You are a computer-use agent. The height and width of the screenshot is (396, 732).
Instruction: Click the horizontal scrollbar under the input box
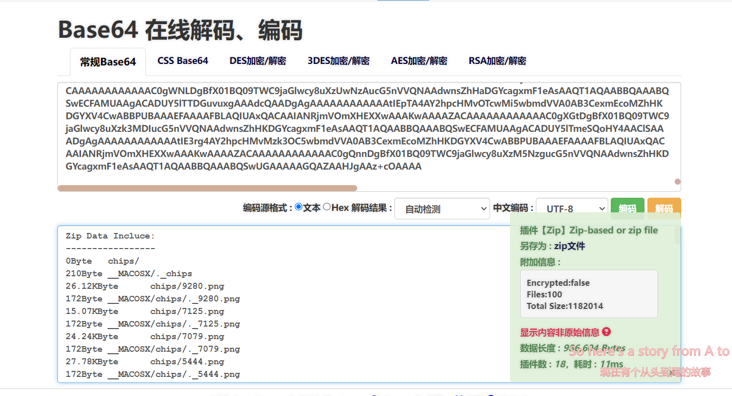(206, 188)
